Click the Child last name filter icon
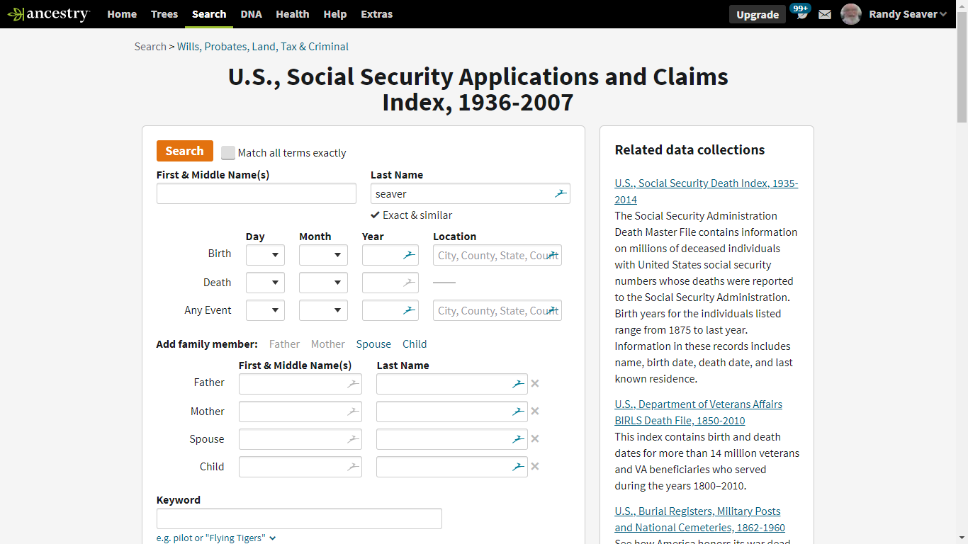The width and height of the screenshot is (968, 544). click(x=518, y=467)
